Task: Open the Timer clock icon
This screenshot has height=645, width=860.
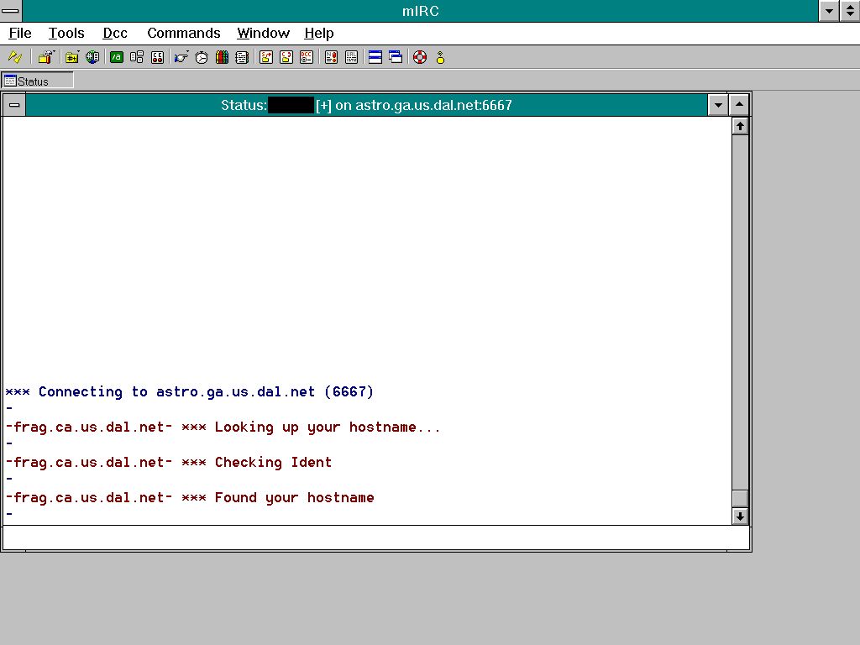Action: click(x=202, y=57)
